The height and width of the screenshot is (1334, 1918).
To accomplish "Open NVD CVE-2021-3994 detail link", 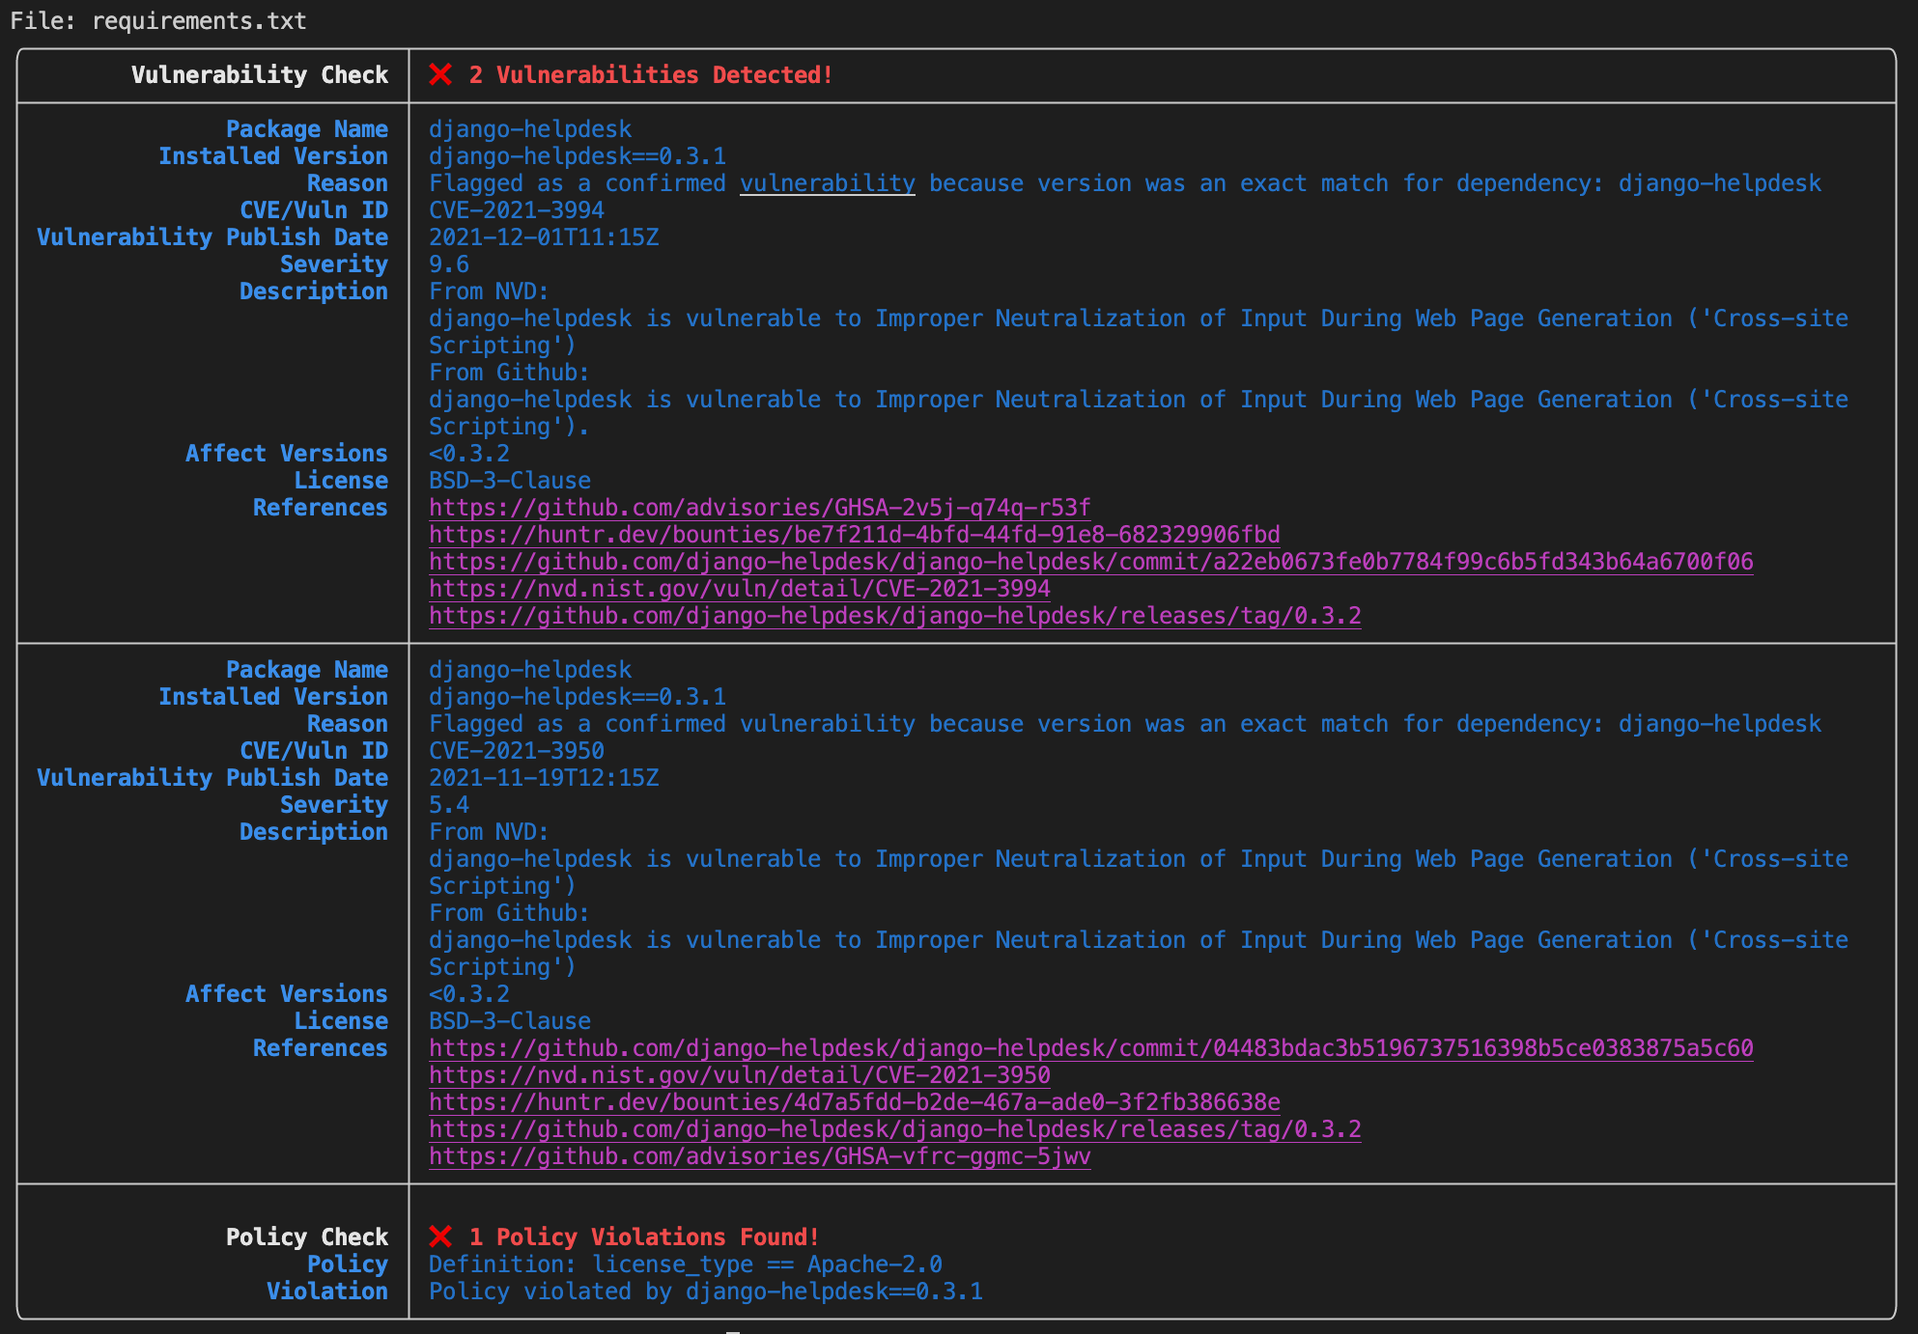I will tap(739, 589).
